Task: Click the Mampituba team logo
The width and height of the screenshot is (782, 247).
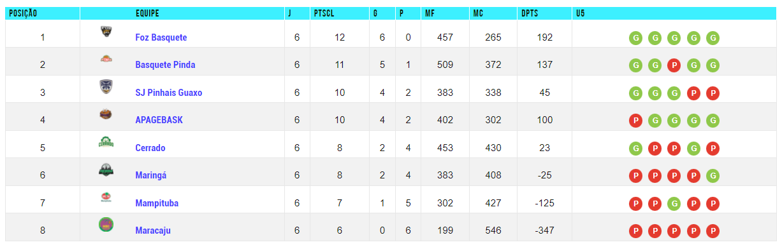Action: point(106,197)
